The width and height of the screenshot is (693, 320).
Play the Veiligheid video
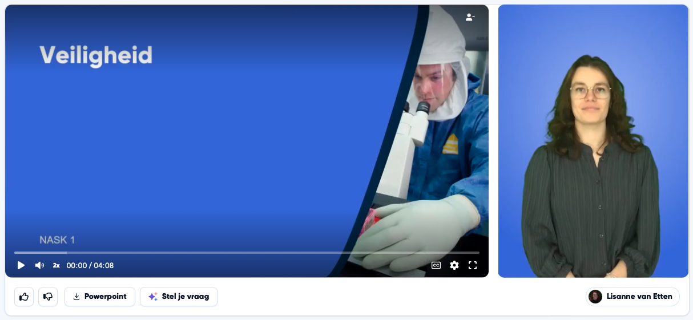(21, 265)
